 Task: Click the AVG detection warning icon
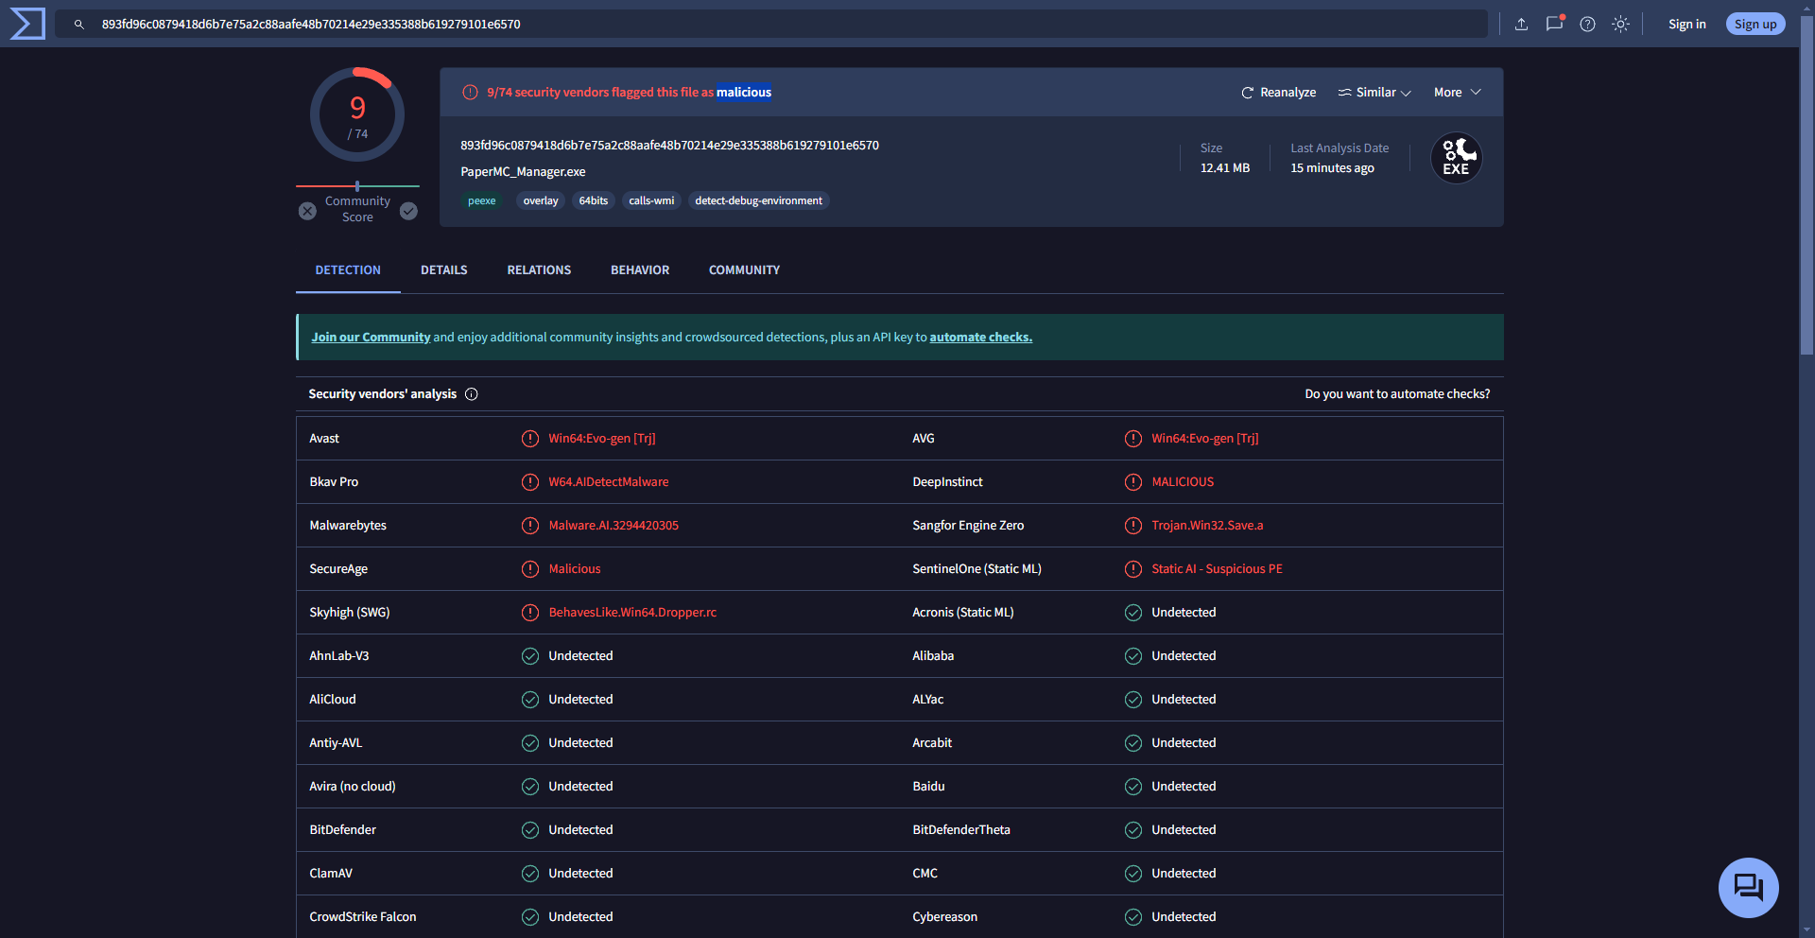click(x=1133, y=439)
